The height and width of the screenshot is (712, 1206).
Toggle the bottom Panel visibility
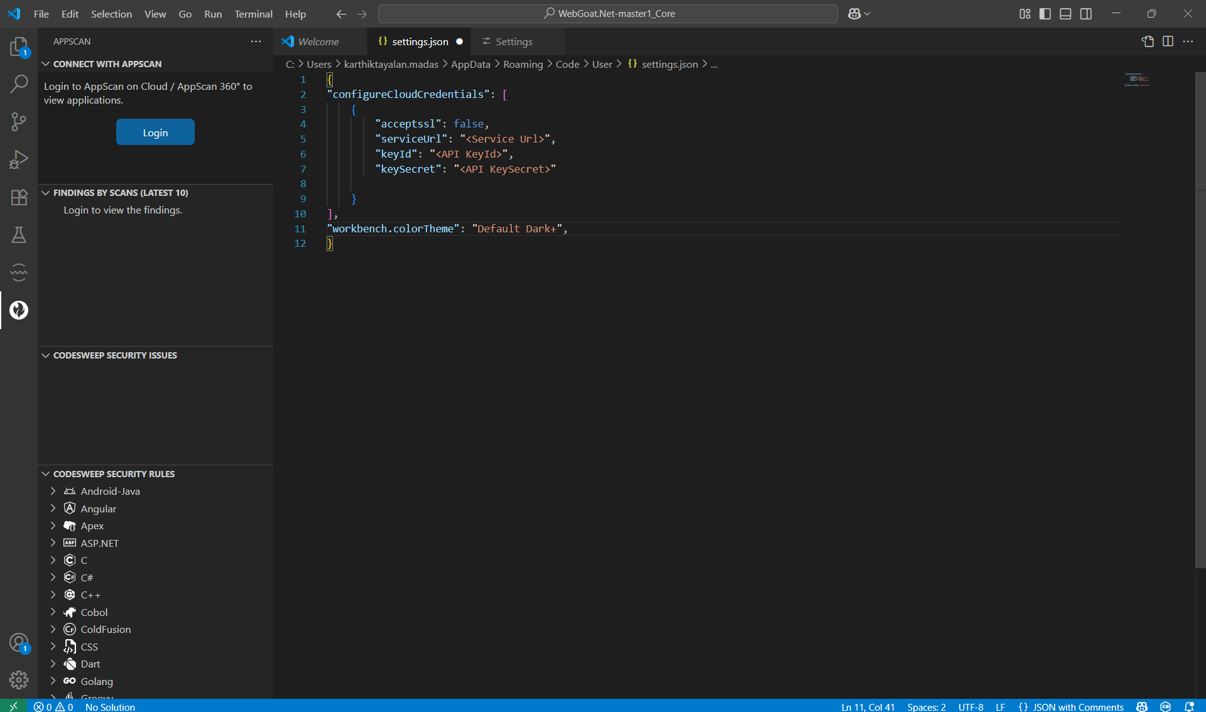pos(1065,14)
